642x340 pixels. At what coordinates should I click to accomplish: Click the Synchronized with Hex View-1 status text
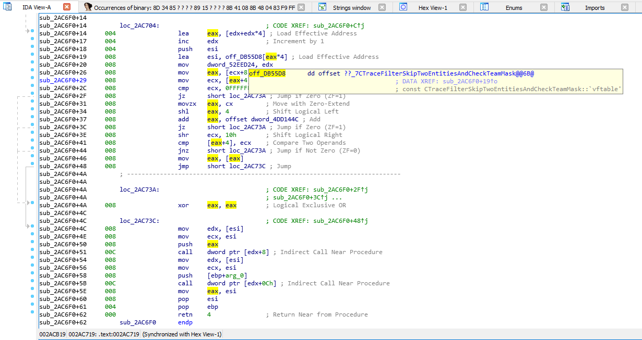pyautogui.click(x=182, y=334)
